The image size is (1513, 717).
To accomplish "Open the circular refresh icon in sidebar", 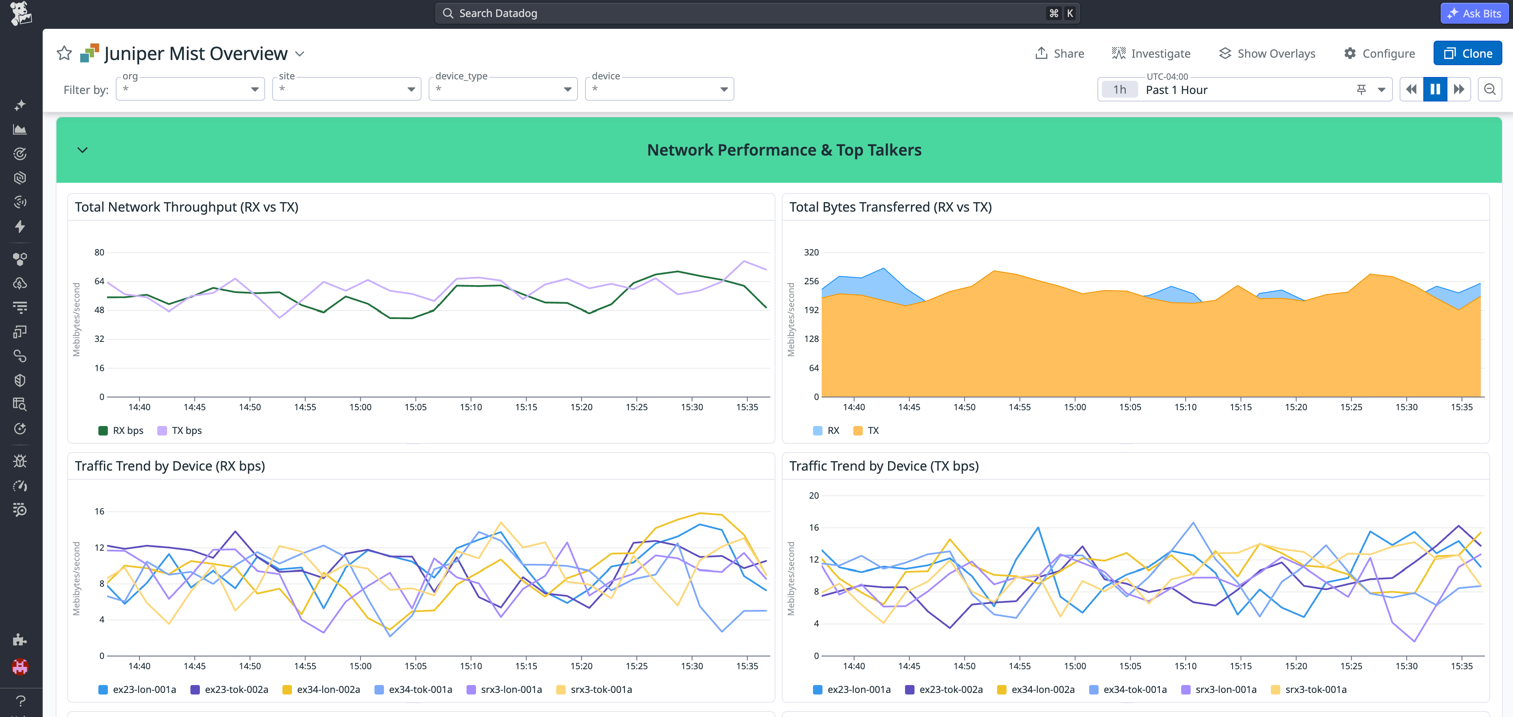I will (x=20, y=429).
